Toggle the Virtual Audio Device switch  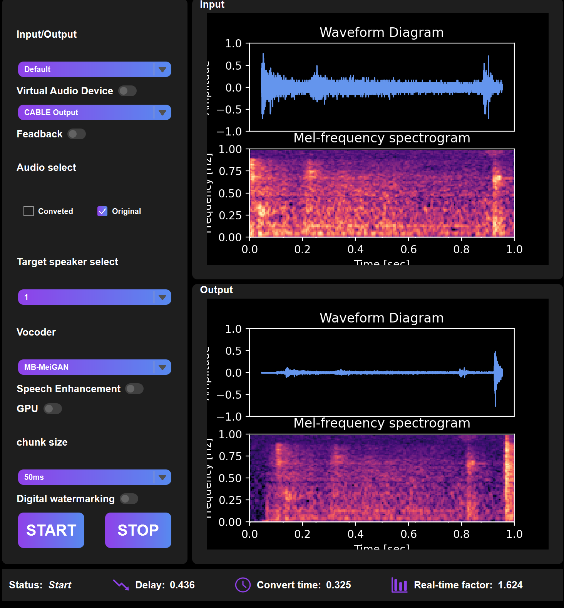pos(127,91)
